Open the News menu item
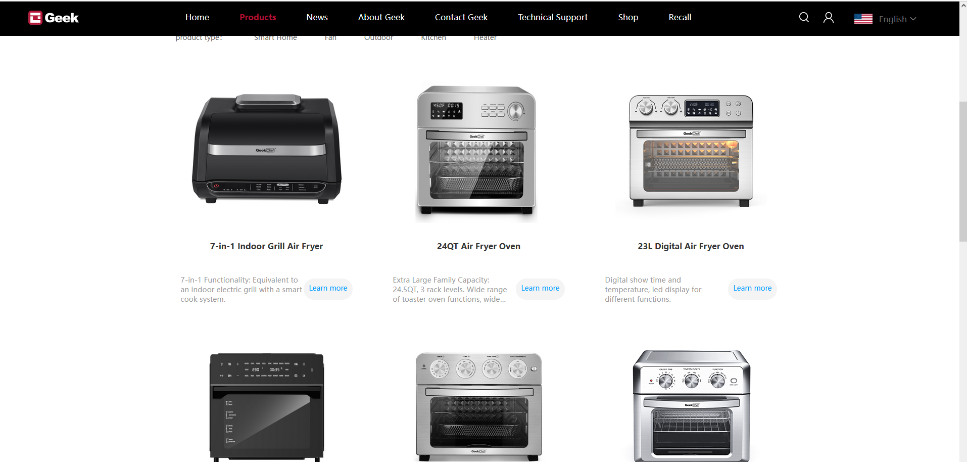967x462 pixels. point(317,17)
